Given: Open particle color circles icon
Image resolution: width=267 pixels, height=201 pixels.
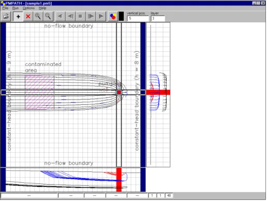Looking at the screenshot, I should click(x=113, y=17).
